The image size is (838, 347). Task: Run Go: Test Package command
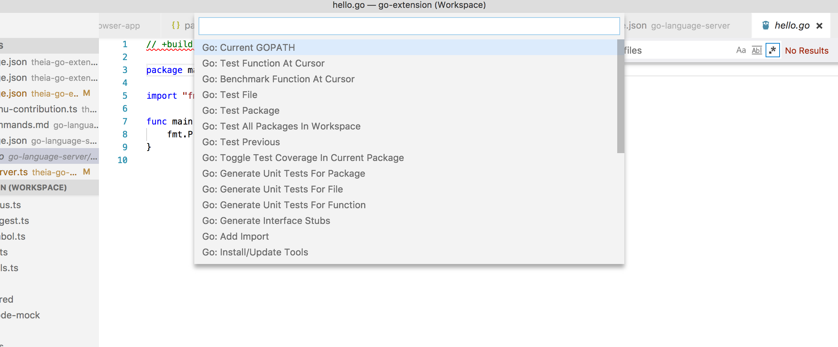tap(405, 111)
